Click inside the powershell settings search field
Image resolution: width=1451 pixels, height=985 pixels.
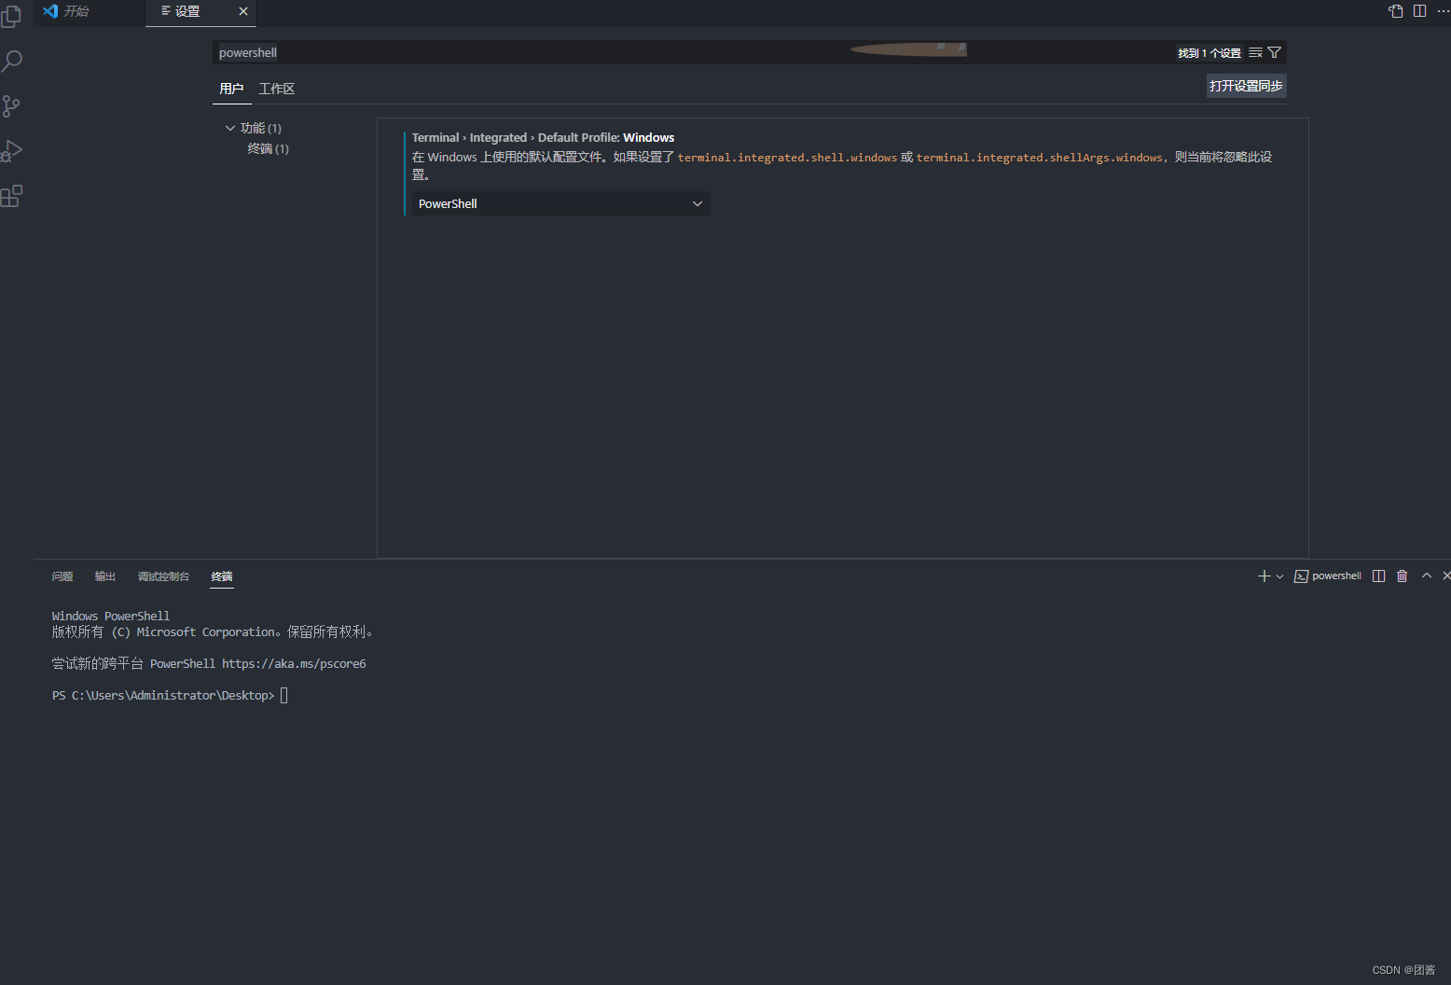click(560, 52)
